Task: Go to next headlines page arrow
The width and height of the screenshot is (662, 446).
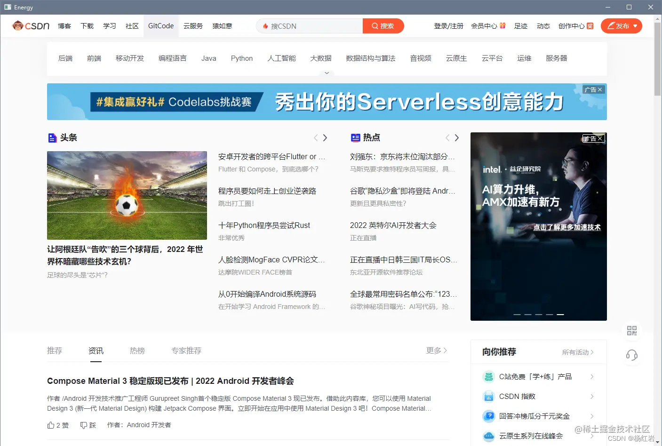Action: (x=325, y=138)
